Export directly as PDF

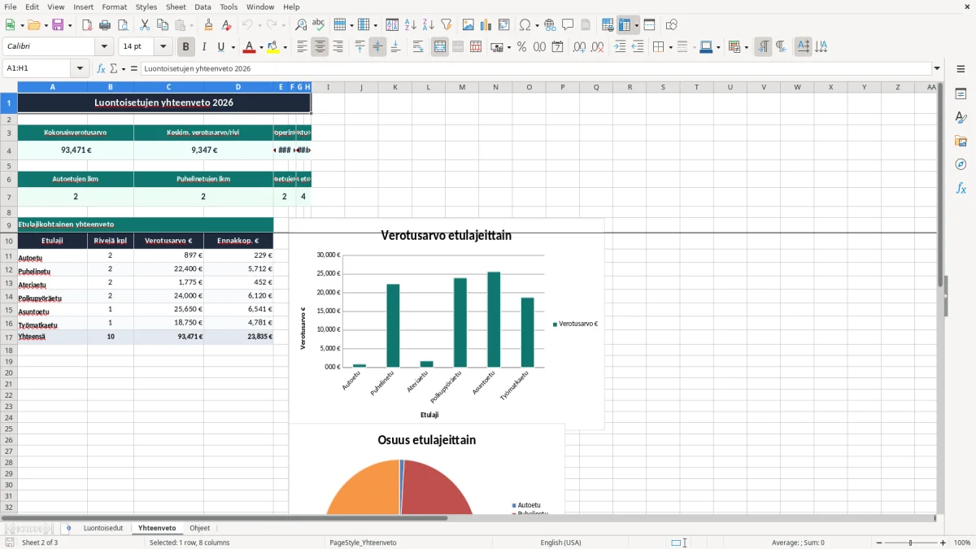point(87,25)
